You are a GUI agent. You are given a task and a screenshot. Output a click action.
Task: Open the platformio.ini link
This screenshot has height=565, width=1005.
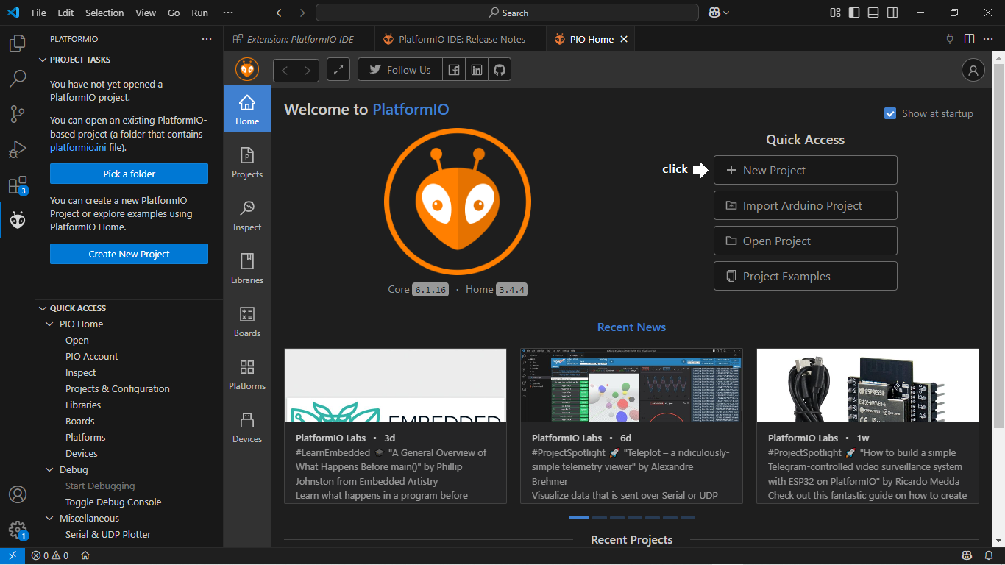tap(78, 147)
